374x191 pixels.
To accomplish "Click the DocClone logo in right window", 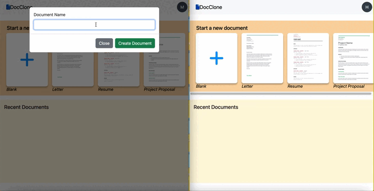I will [209, 7].
